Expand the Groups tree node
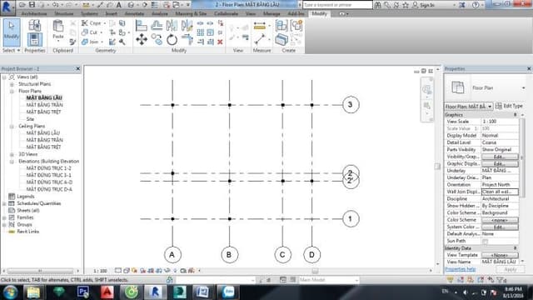Viewport: 533px width, 300px height. 4,225
